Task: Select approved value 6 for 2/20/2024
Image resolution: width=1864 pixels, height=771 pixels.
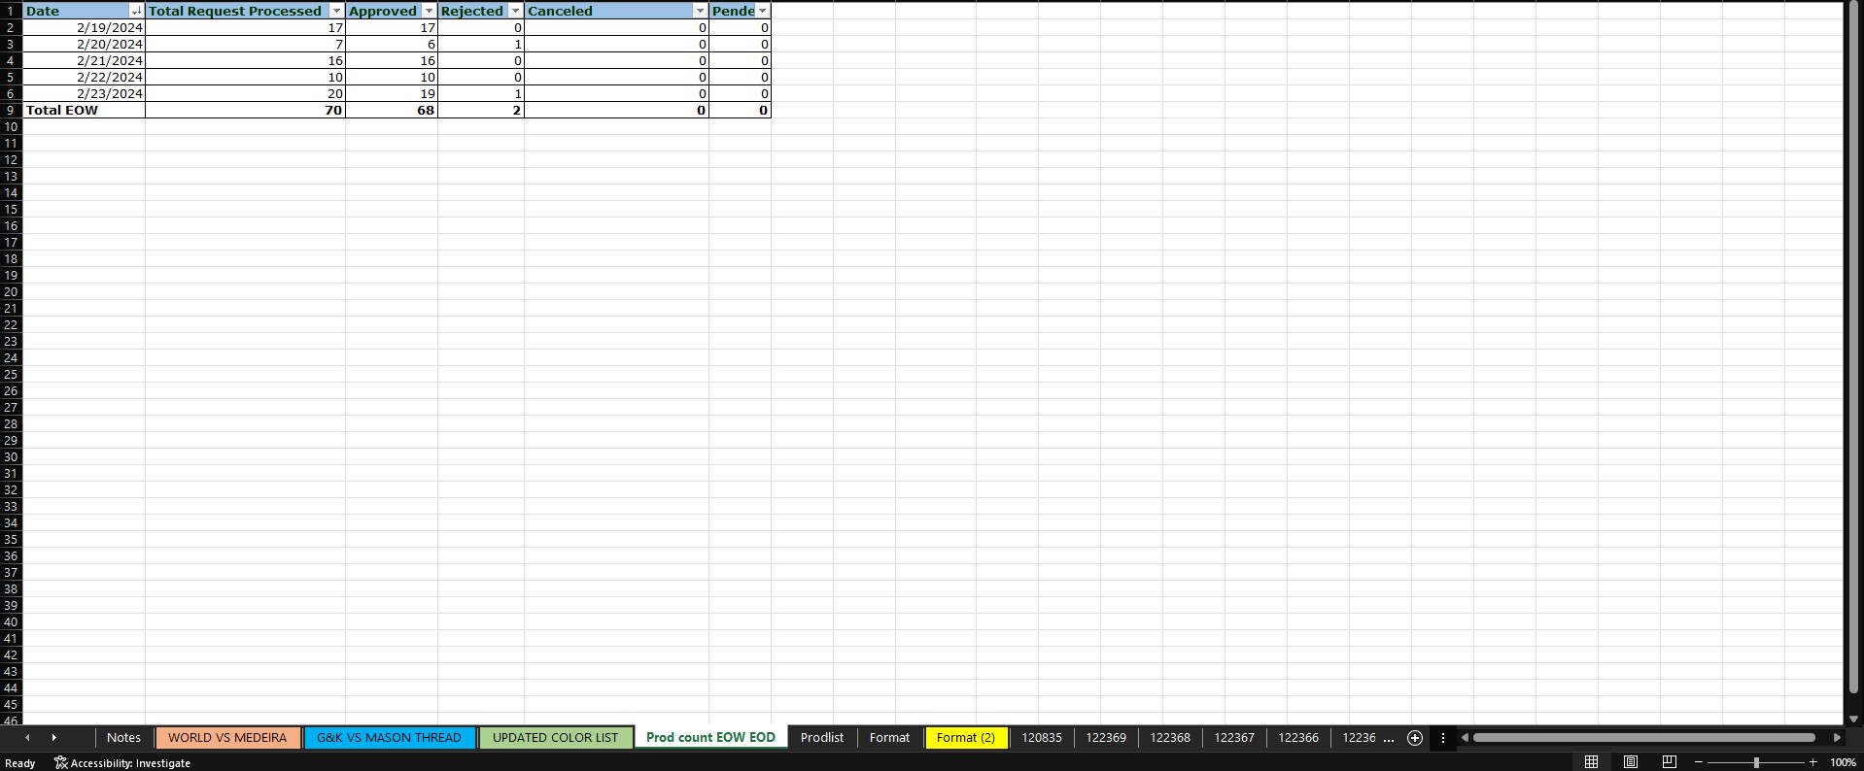Action: pos(392,44)
